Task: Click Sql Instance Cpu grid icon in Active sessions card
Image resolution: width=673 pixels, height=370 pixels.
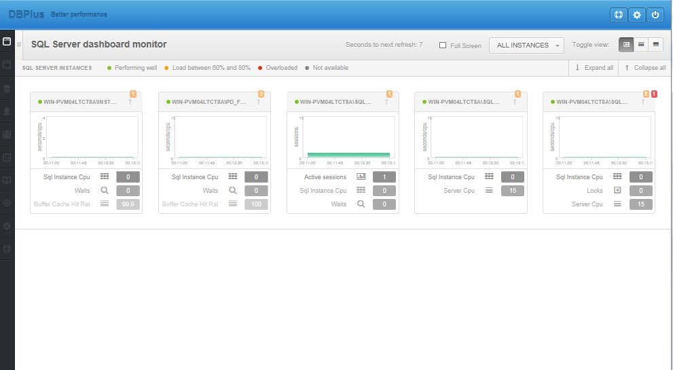Action: click(x=361, y=189)
